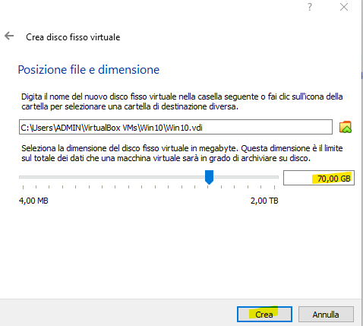Click the 2,00 TB maximum label
The width and height of the screenshot is (363, 326).
264,201
